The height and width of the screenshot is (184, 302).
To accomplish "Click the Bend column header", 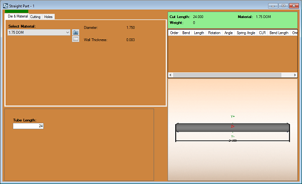I will click(x=186, y=33).
